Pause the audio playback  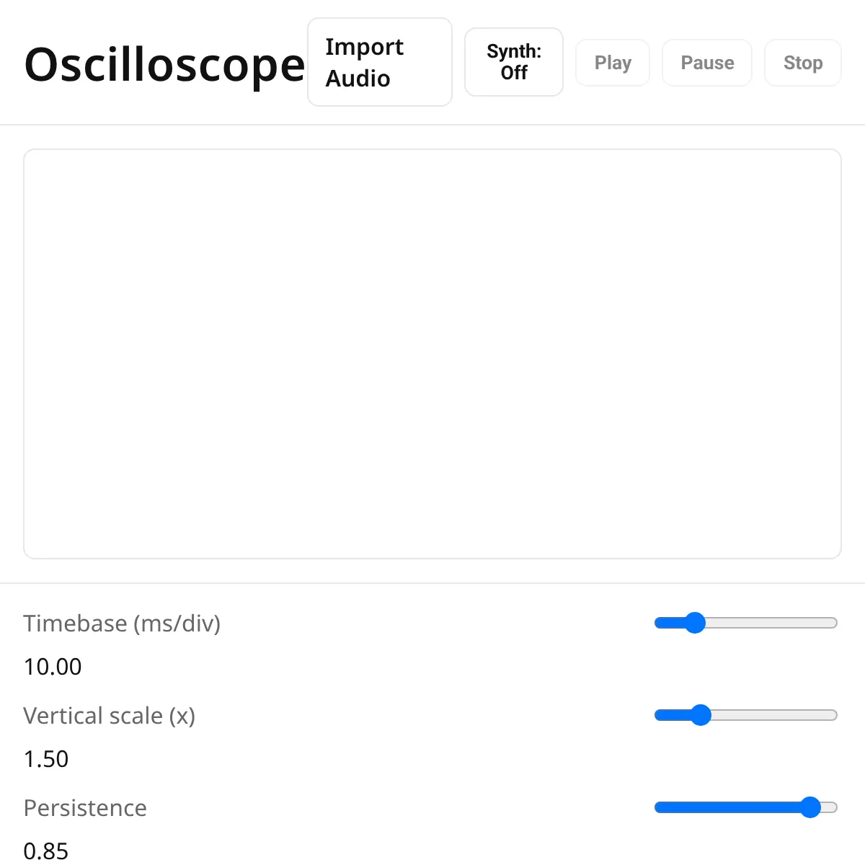tap(707, 63)
